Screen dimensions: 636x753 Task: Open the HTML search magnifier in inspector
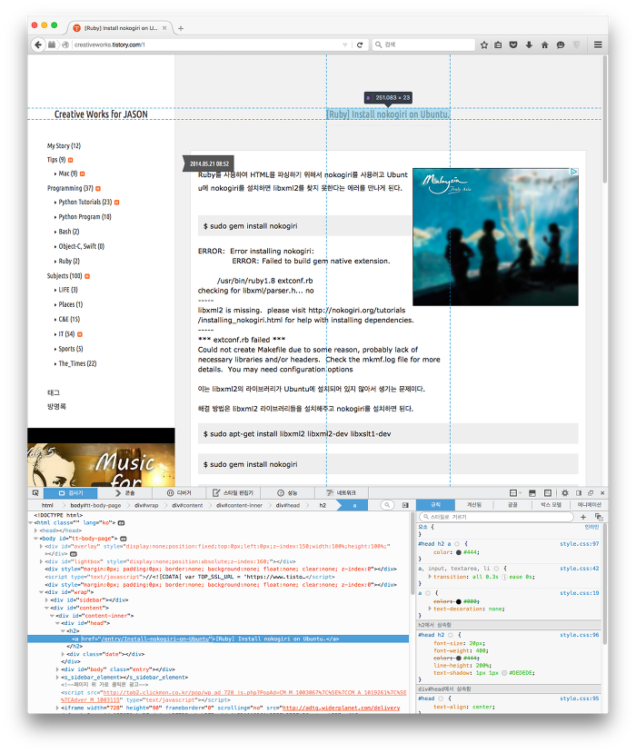point(387,505)
